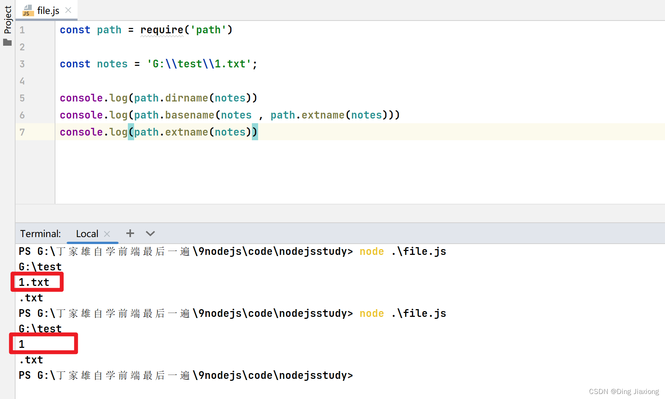Click first 'node .\file.js' terminal command

pos(403,251)
